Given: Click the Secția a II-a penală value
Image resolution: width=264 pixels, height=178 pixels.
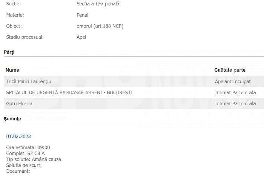Looking at the screenshot, I should pos(98,4).
